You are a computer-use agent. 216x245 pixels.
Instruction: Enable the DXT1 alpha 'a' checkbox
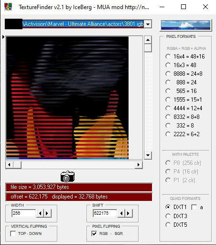(x=194, y=207)
